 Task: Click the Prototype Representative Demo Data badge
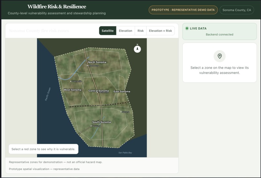pyautogui.click(x=183, y=10)
